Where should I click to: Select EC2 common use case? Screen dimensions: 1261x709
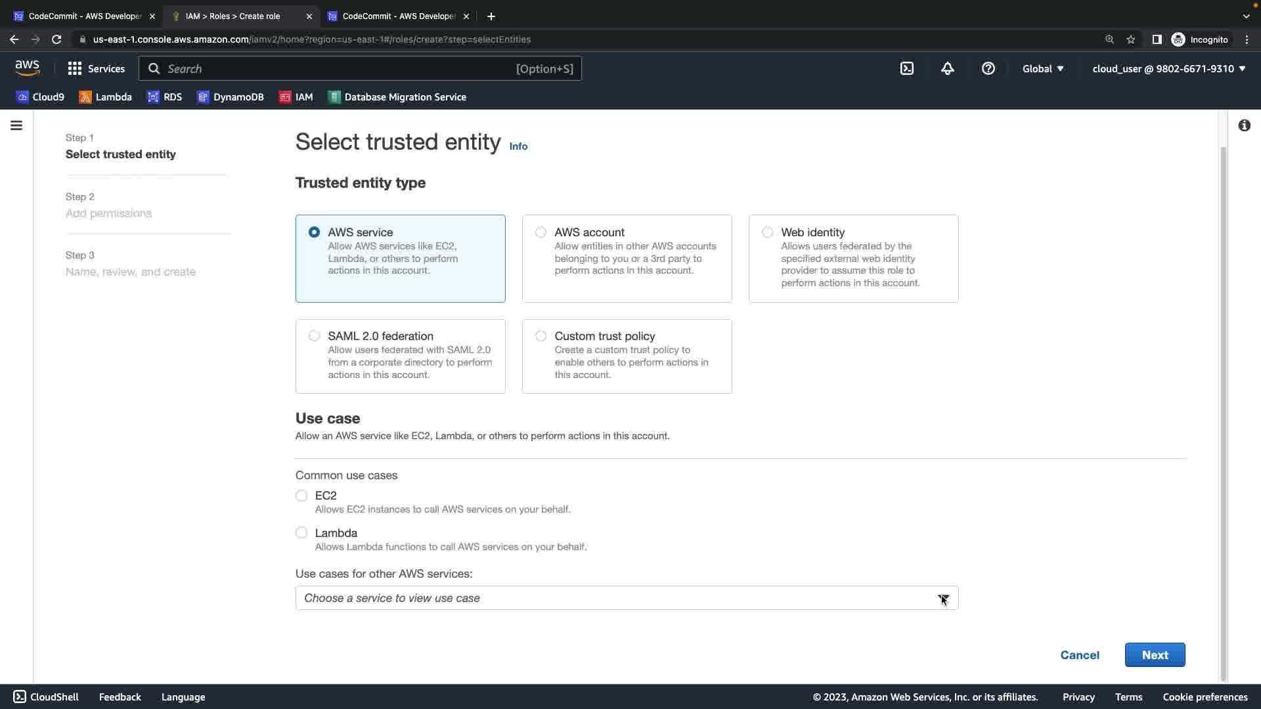[x=301, y=496]
